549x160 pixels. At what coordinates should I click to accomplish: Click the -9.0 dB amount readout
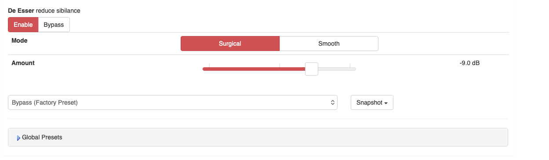(469, 63)
